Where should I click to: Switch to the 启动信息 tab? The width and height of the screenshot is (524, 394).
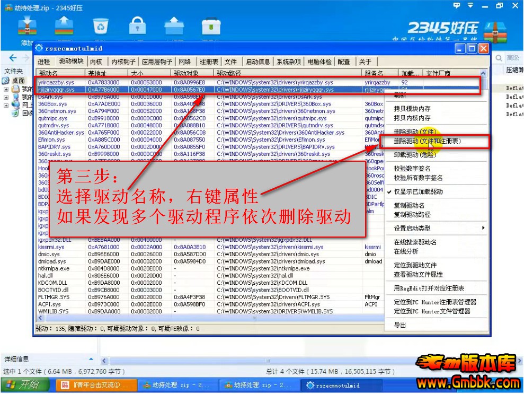point(258,62)
